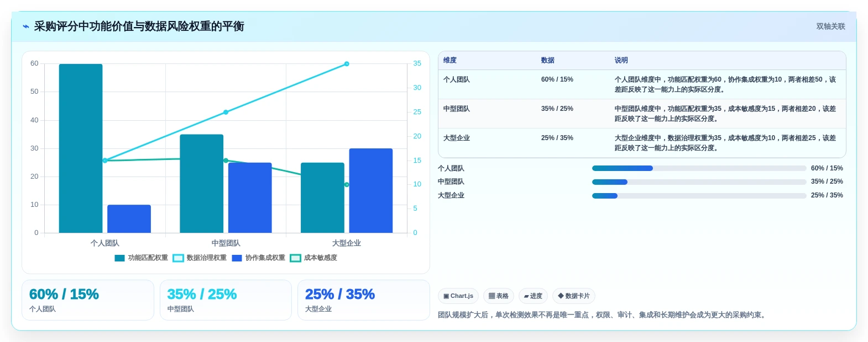Click the cyan line point at value 35

(x=347, y=64)
